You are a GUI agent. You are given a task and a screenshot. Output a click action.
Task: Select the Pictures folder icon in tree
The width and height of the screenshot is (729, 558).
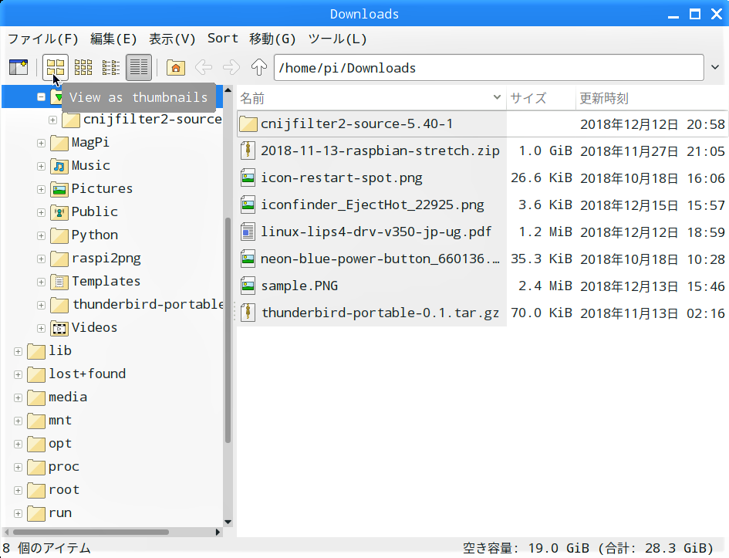click(59, 189)
